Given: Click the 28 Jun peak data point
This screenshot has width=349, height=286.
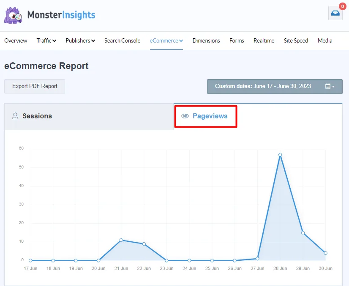Looking at the screenshot, I should pos(280,155).
